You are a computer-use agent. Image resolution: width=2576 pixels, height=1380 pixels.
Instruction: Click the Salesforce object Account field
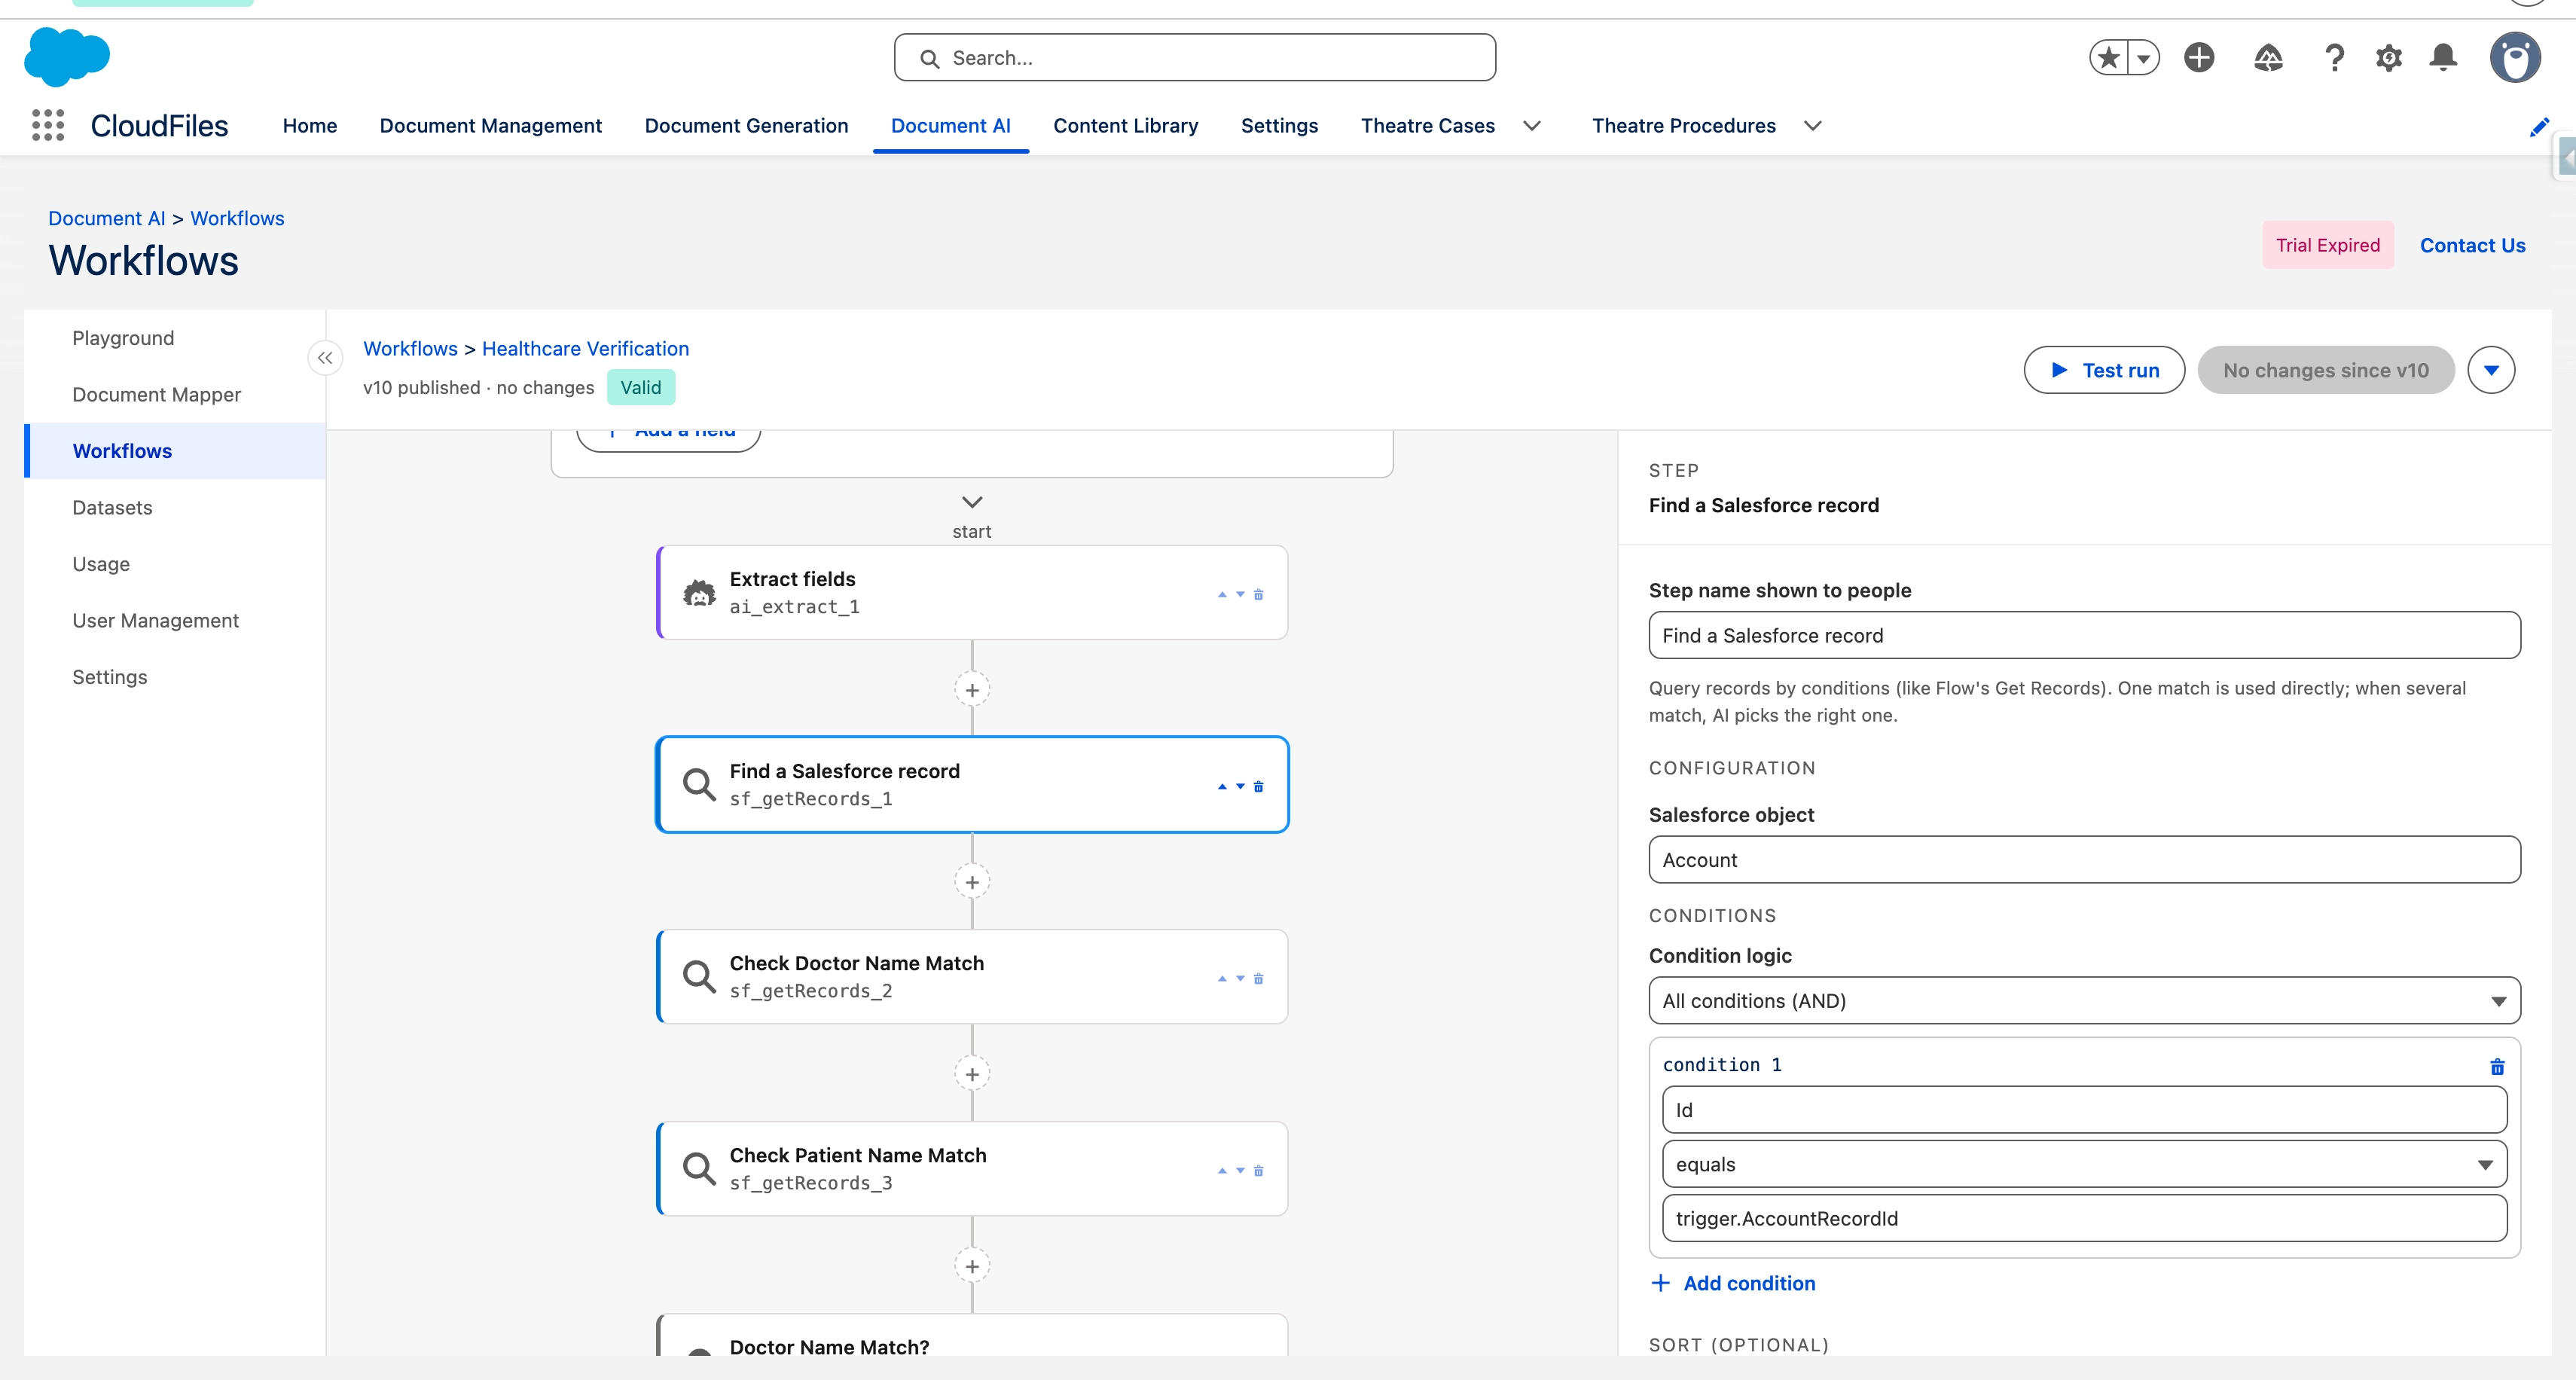coord(2084,860)
